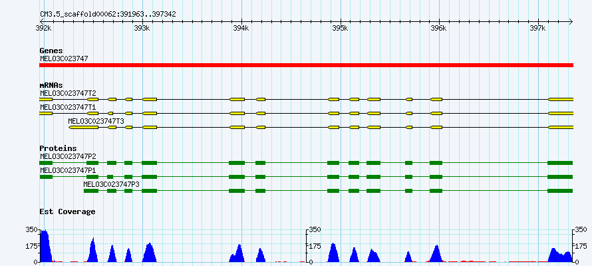Click the EST coverage peak near 396k
The width and height of the screenshot is (592, 266).
pos(436,253)
